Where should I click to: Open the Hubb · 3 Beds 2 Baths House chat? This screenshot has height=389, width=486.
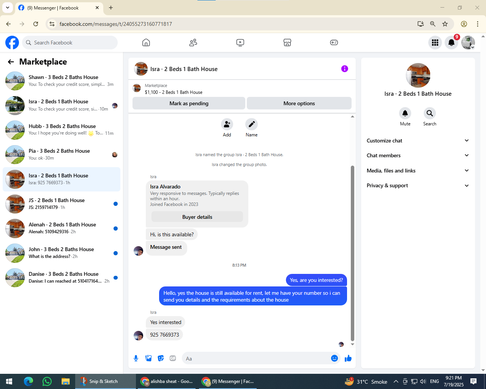62,130
